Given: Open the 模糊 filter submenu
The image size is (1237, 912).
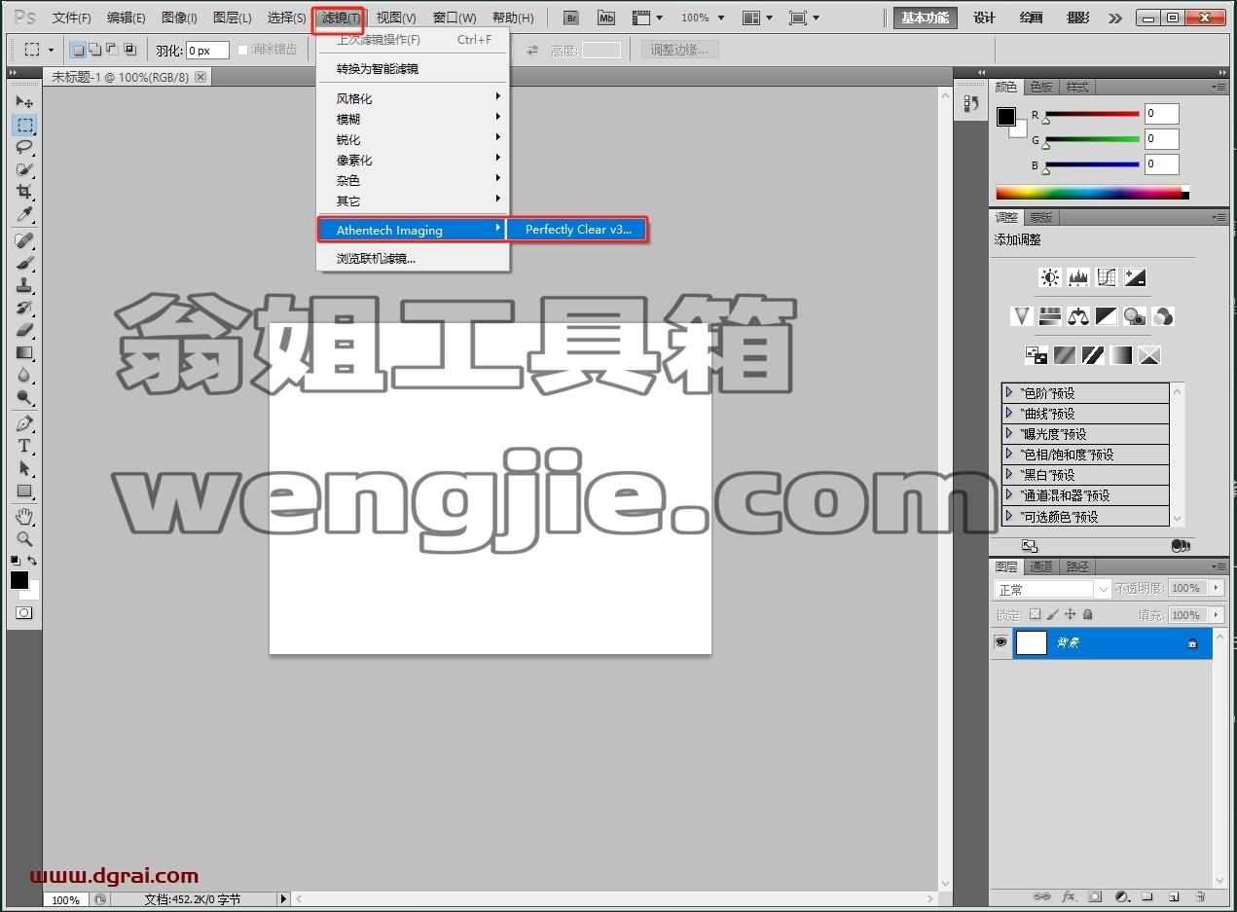Looking at the screenshot, I should pos(415,119).
